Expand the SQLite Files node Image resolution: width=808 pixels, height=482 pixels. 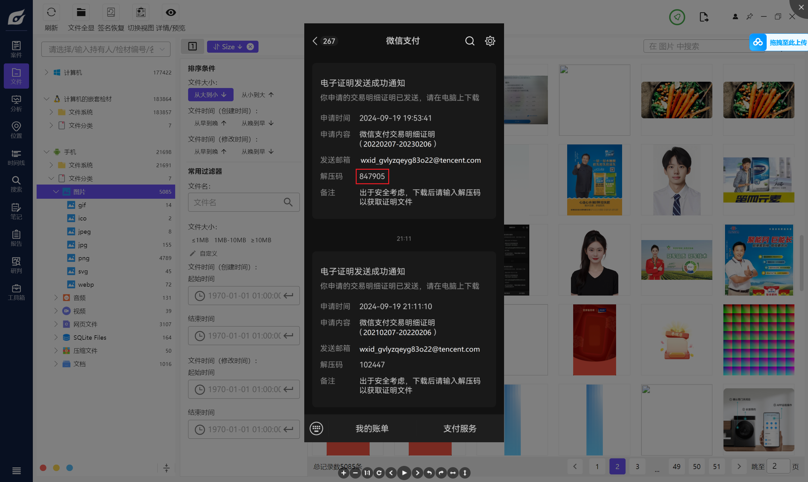(56, 338)
